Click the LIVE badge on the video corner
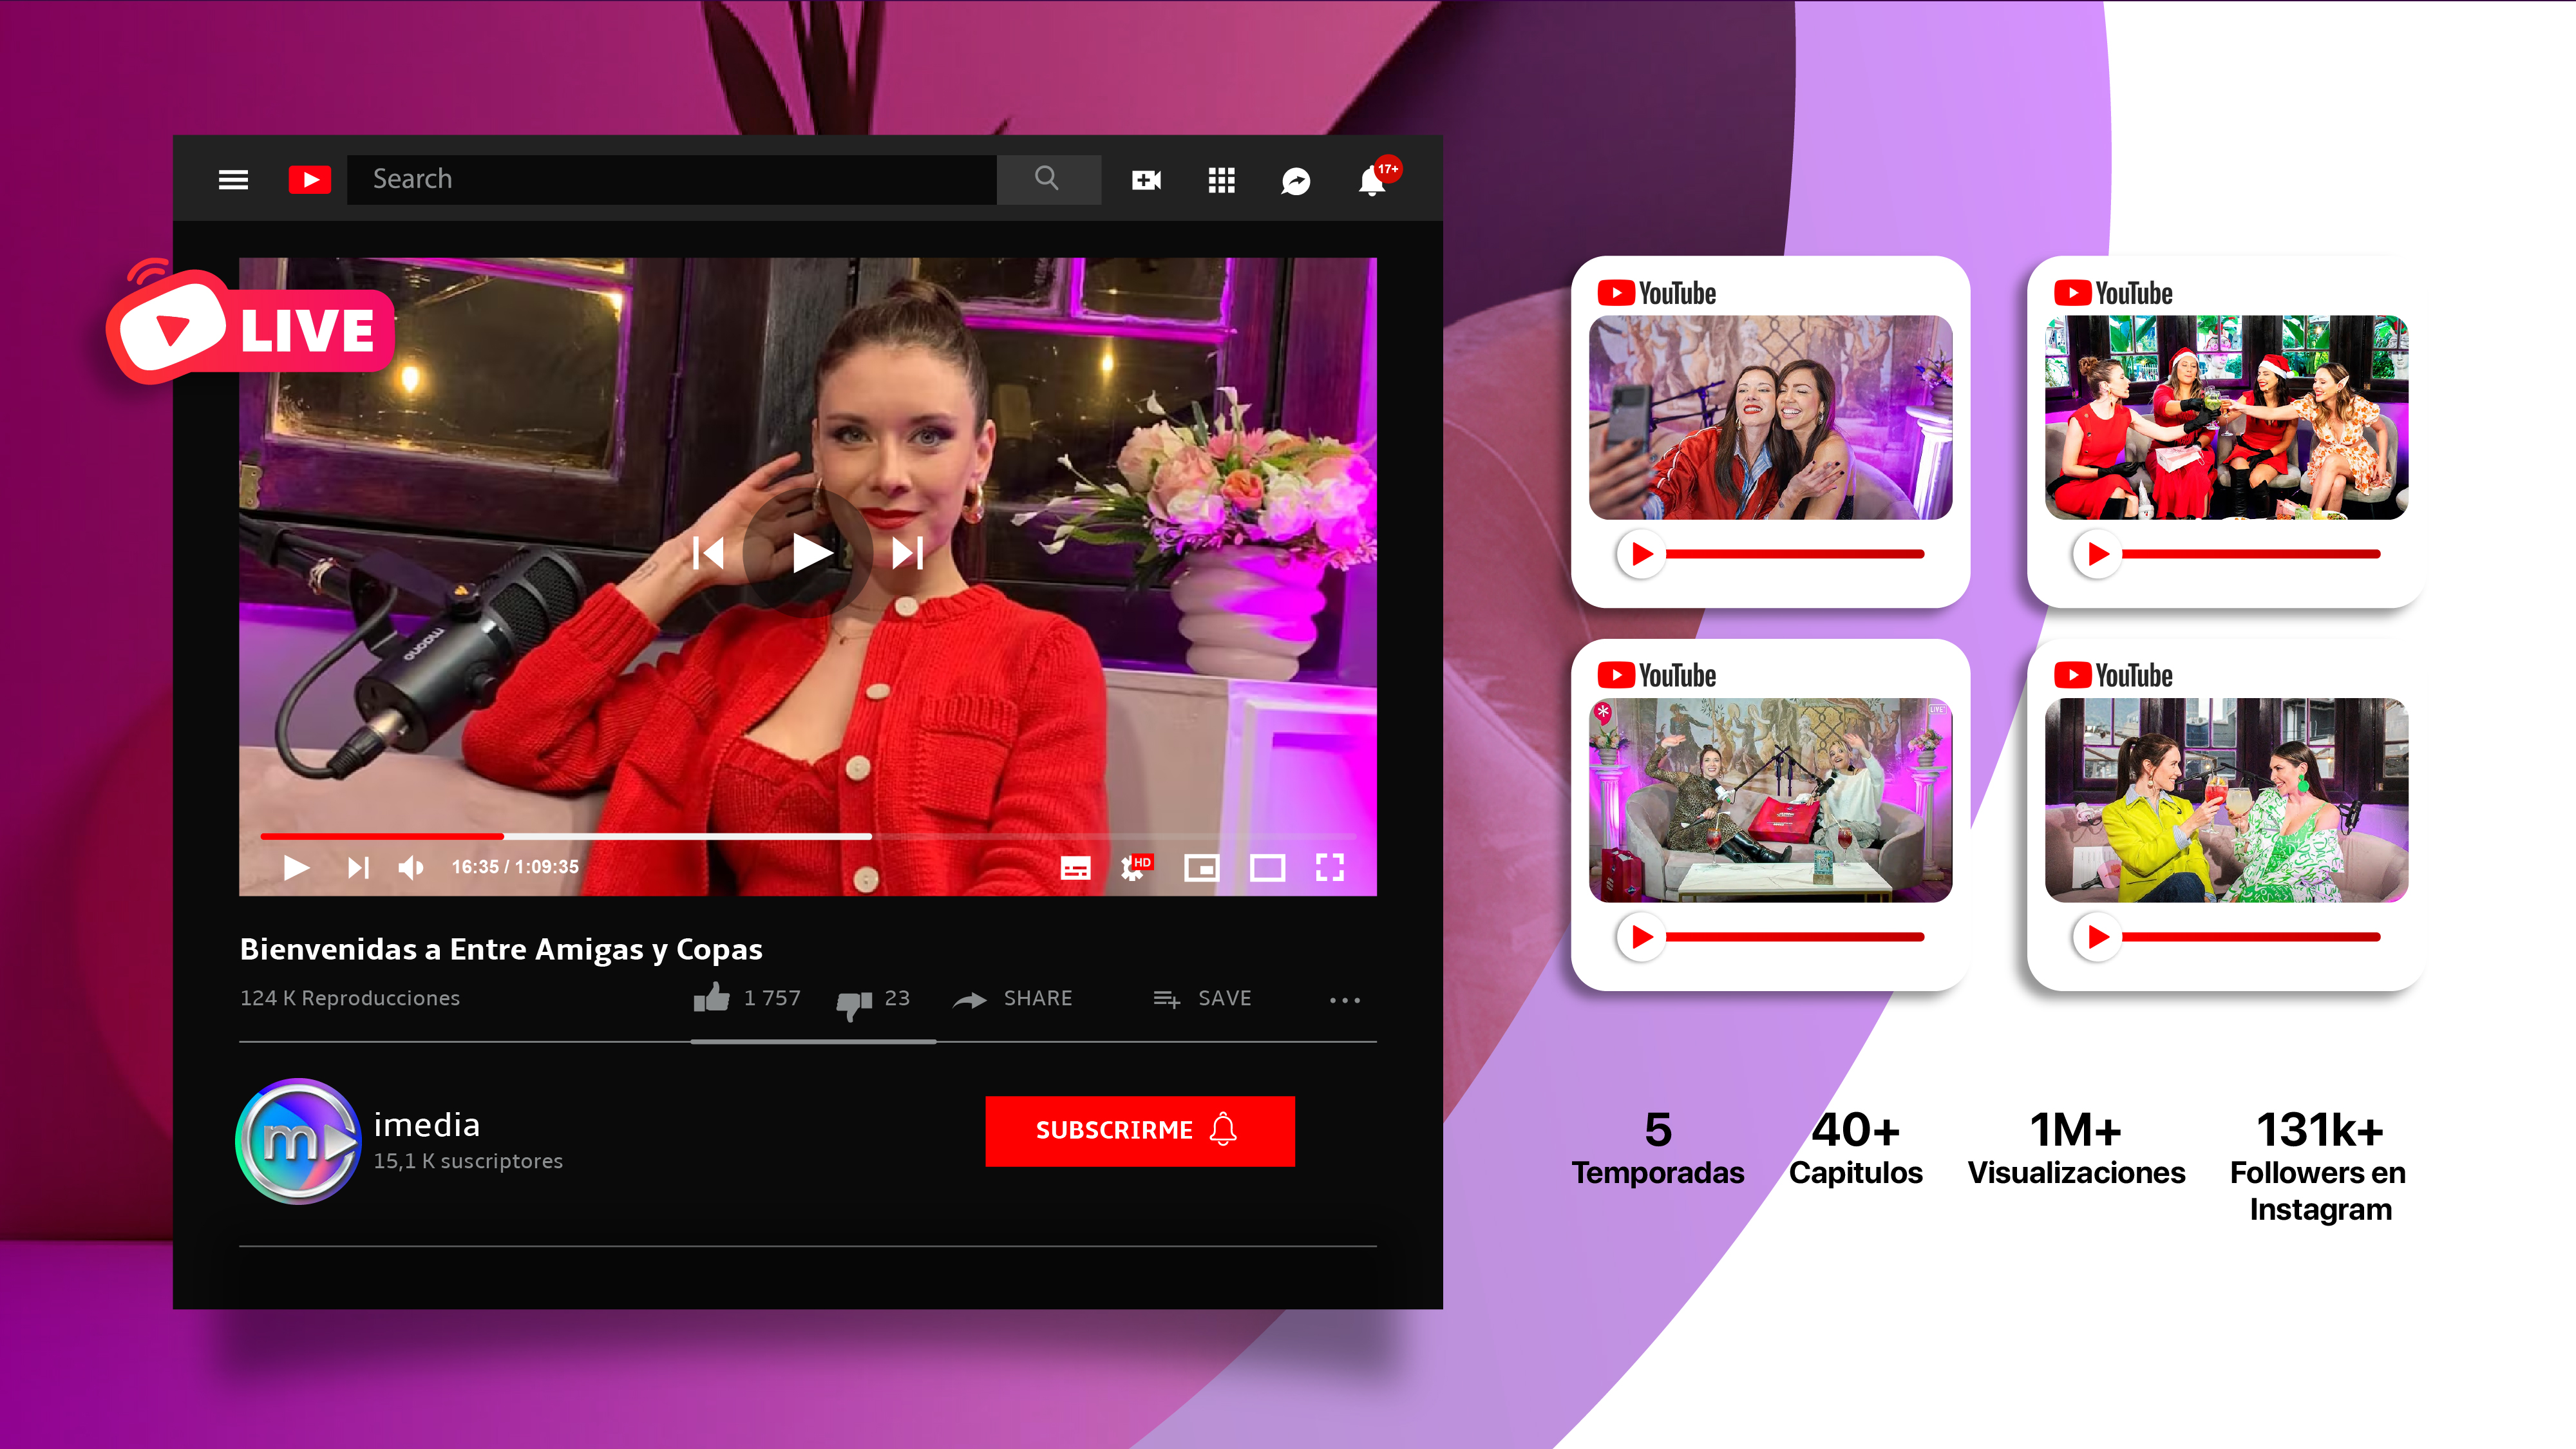Viewport: 2576px width, 1449px height. click(251, 323)
